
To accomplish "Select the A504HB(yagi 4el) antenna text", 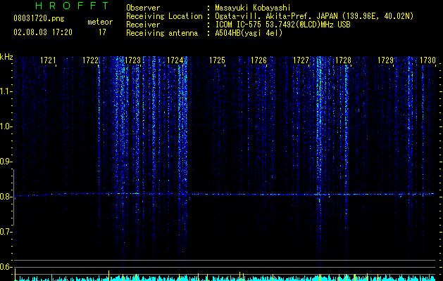I will (249, 33).
